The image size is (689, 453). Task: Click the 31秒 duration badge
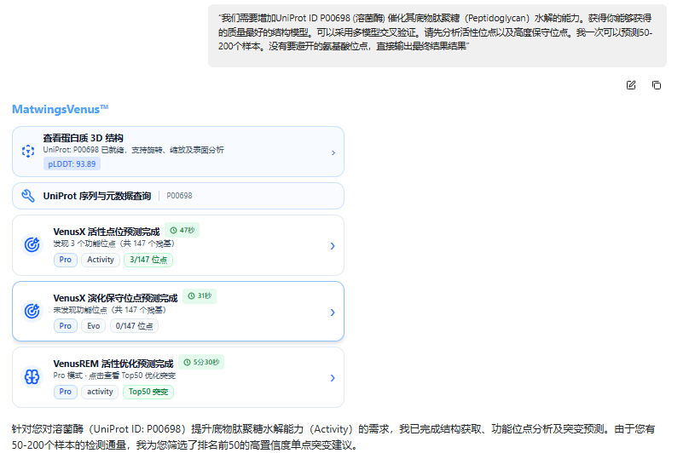[x=200, y=296]
